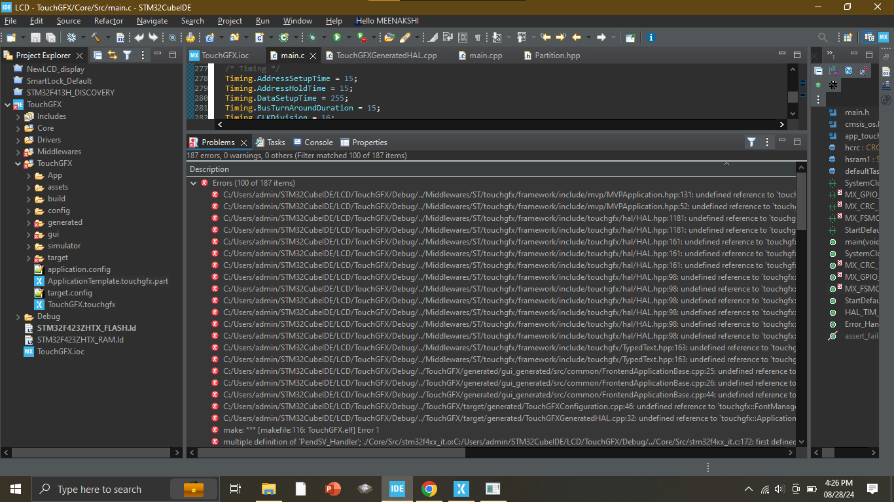Expand the Debug folder in Project Explorer

pos(18,316)
